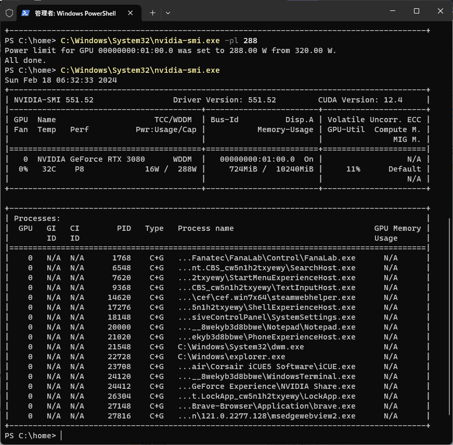Click memory usage '724MiB / 10240MiB'
Viewport: 453px width, 445px height.
tap(271, 169)
